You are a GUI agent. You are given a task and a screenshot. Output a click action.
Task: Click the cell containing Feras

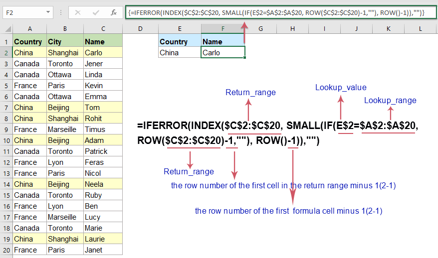point(103,162)
